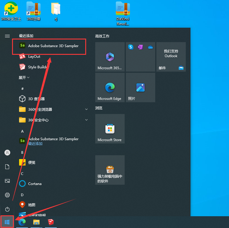
Task: Open Adobe Substance 3D Sampler in recently added
Action: (49, 46)
